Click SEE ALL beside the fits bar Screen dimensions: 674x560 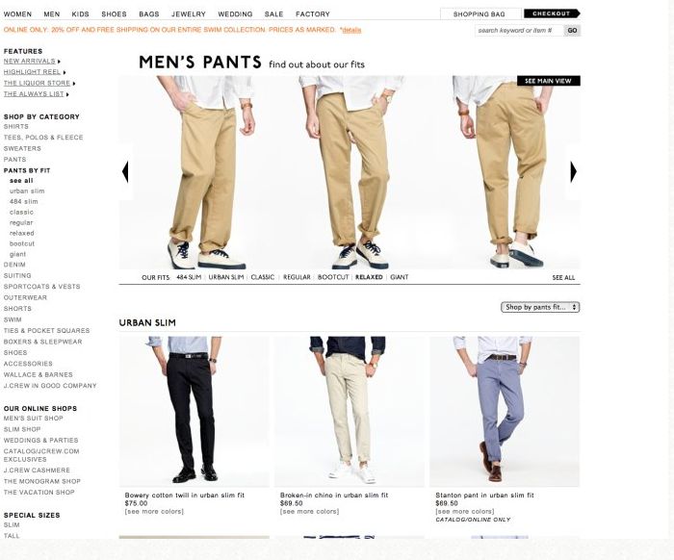pyautogui.click(x=563, y=278)
